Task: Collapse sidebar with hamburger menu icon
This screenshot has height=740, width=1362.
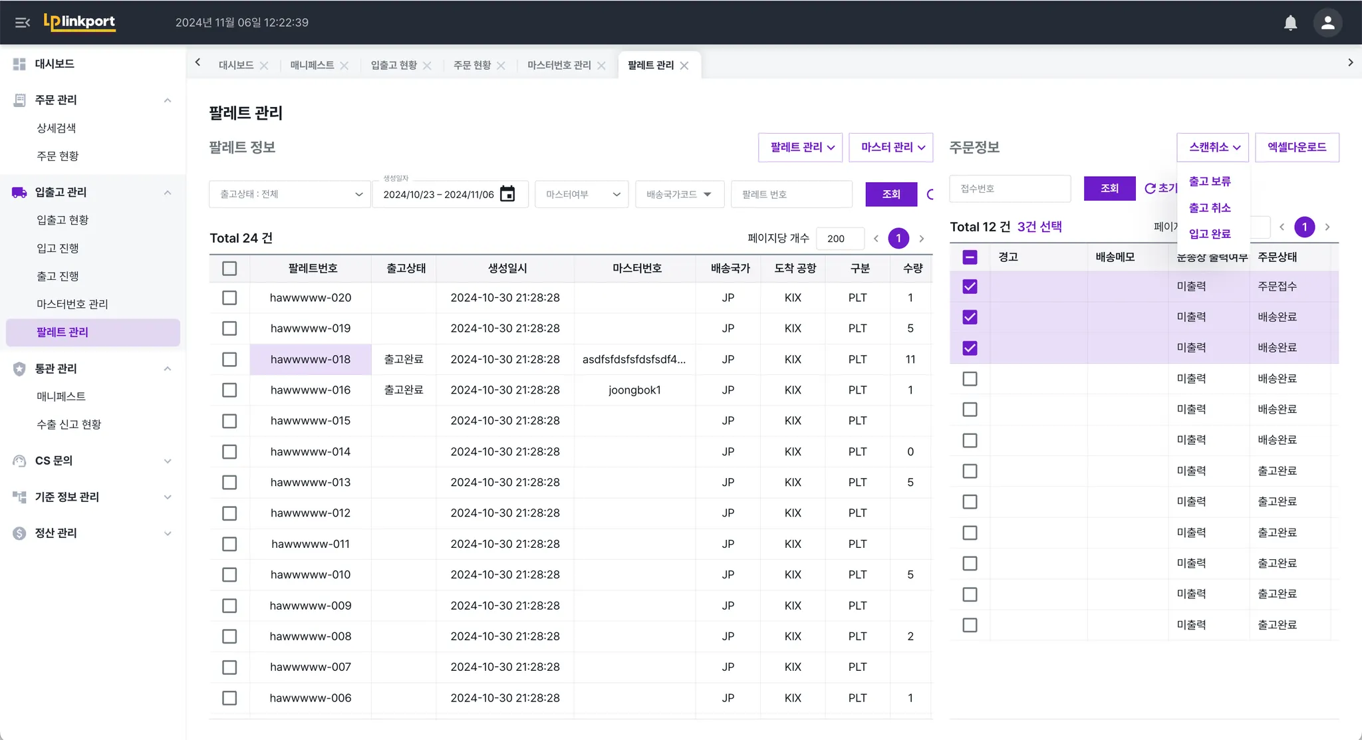Action: click(x=22, y=23)
